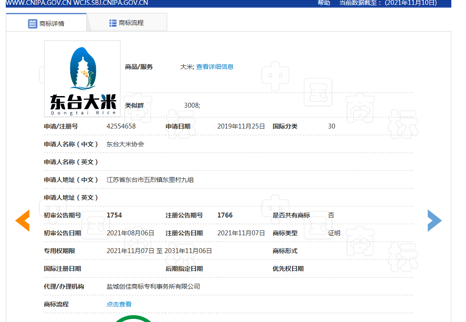Click the data cutoff date text in header

pyautogui.click(x=388, y=3)
